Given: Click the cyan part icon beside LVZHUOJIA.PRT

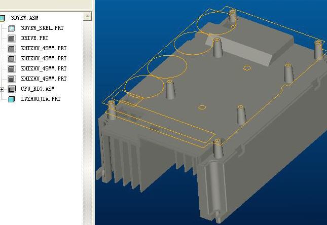Looking at the screenshot, I should [x=12, y=99].
